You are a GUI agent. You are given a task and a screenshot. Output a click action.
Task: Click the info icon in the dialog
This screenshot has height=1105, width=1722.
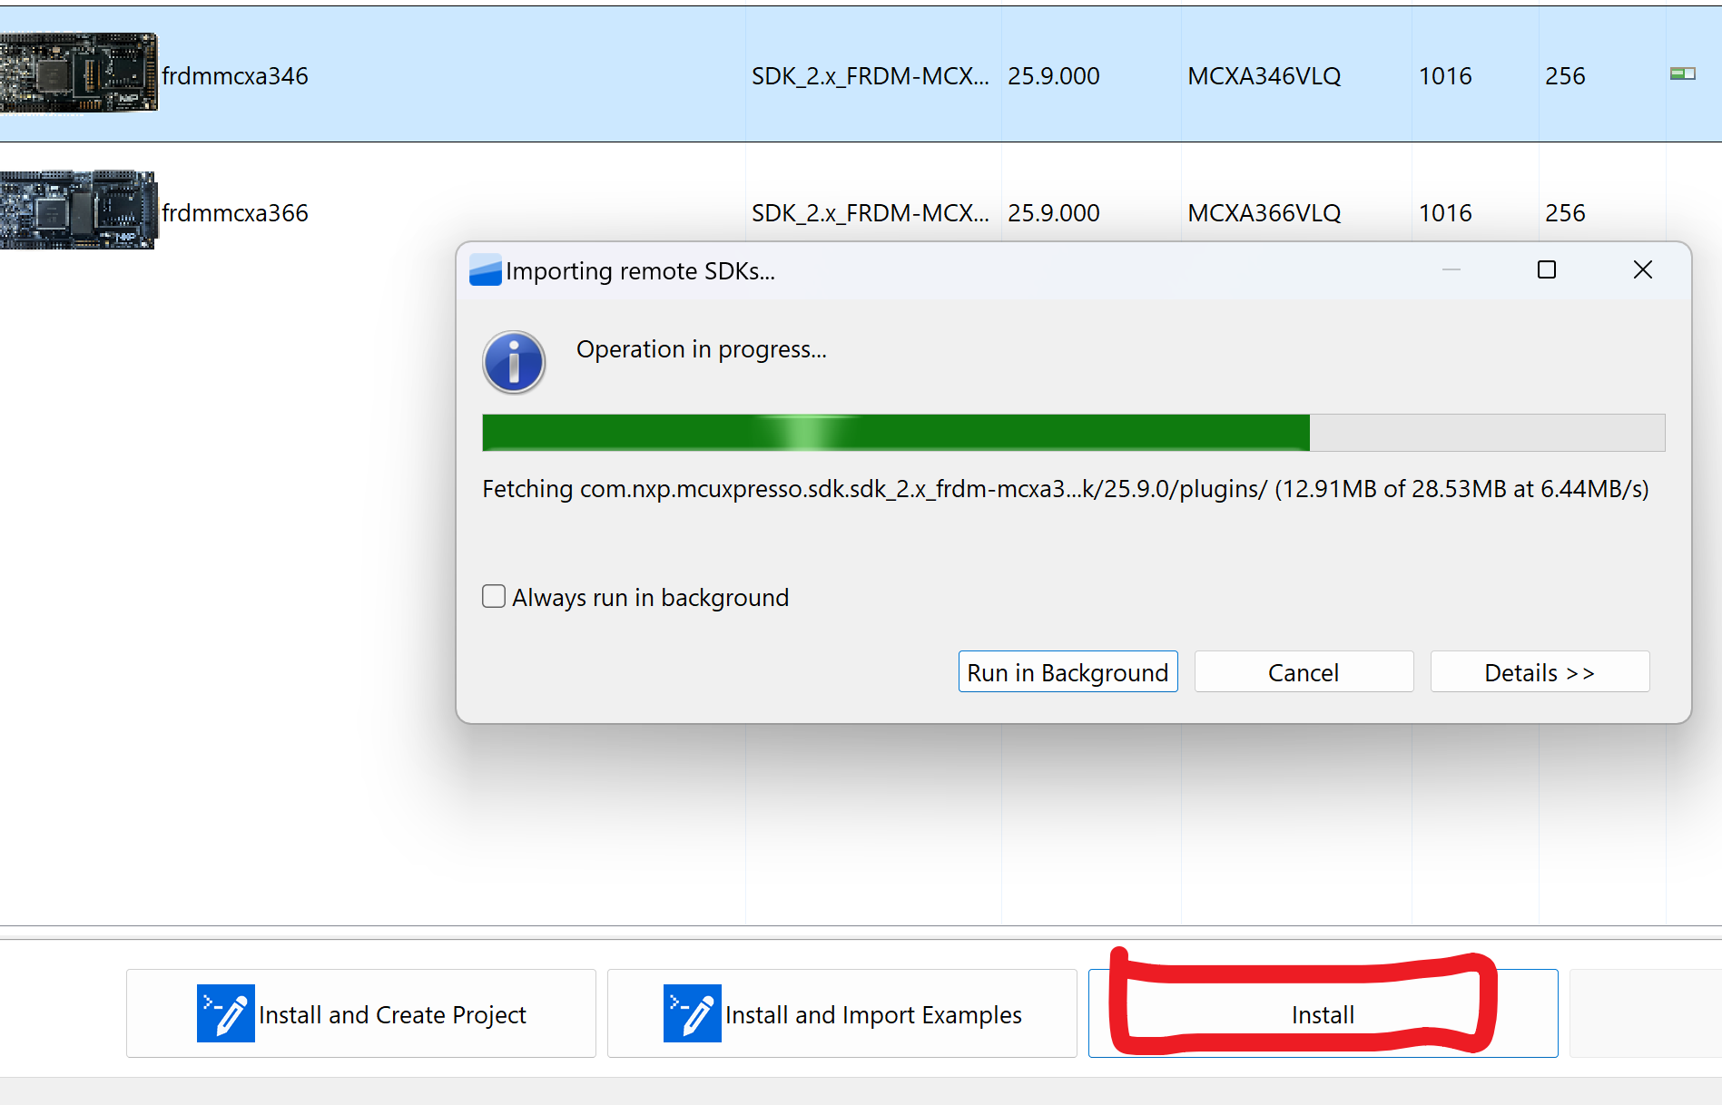pos(514,363)
